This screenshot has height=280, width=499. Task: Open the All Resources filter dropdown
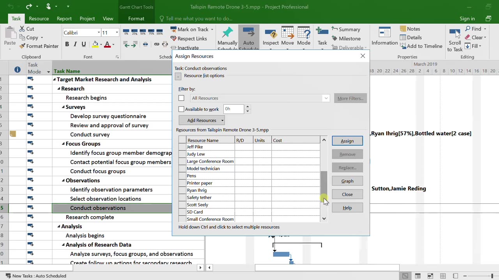[326, 98]
